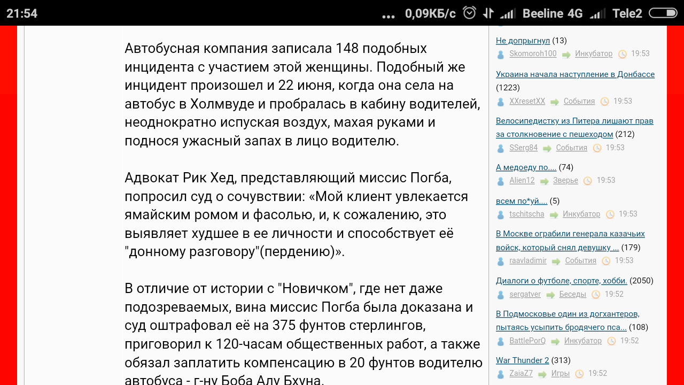Viewport: 684px width, 385px height.
Task: Tap the alarm clock icon in status bar
Action: [x=469, y=13]
